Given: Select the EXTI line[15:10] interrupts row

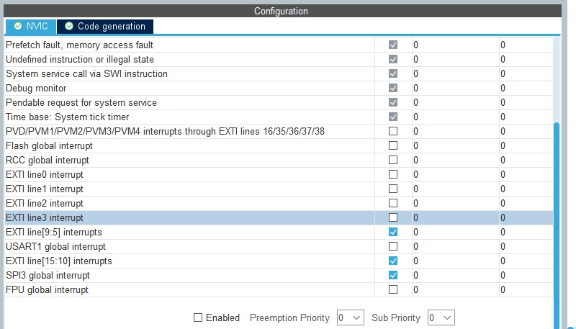Looking at the screenshot, I should click(x=279, y=261).
